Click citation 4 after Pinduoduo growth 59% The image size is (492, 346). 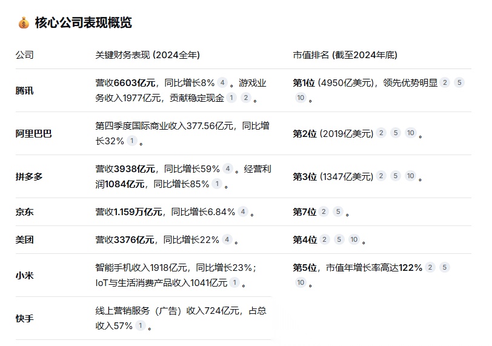click(227, 168)
